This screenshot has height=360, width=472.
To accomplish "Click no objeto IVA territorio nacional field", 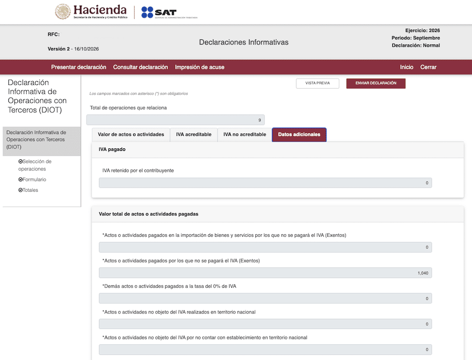I will tap(265, 324).
